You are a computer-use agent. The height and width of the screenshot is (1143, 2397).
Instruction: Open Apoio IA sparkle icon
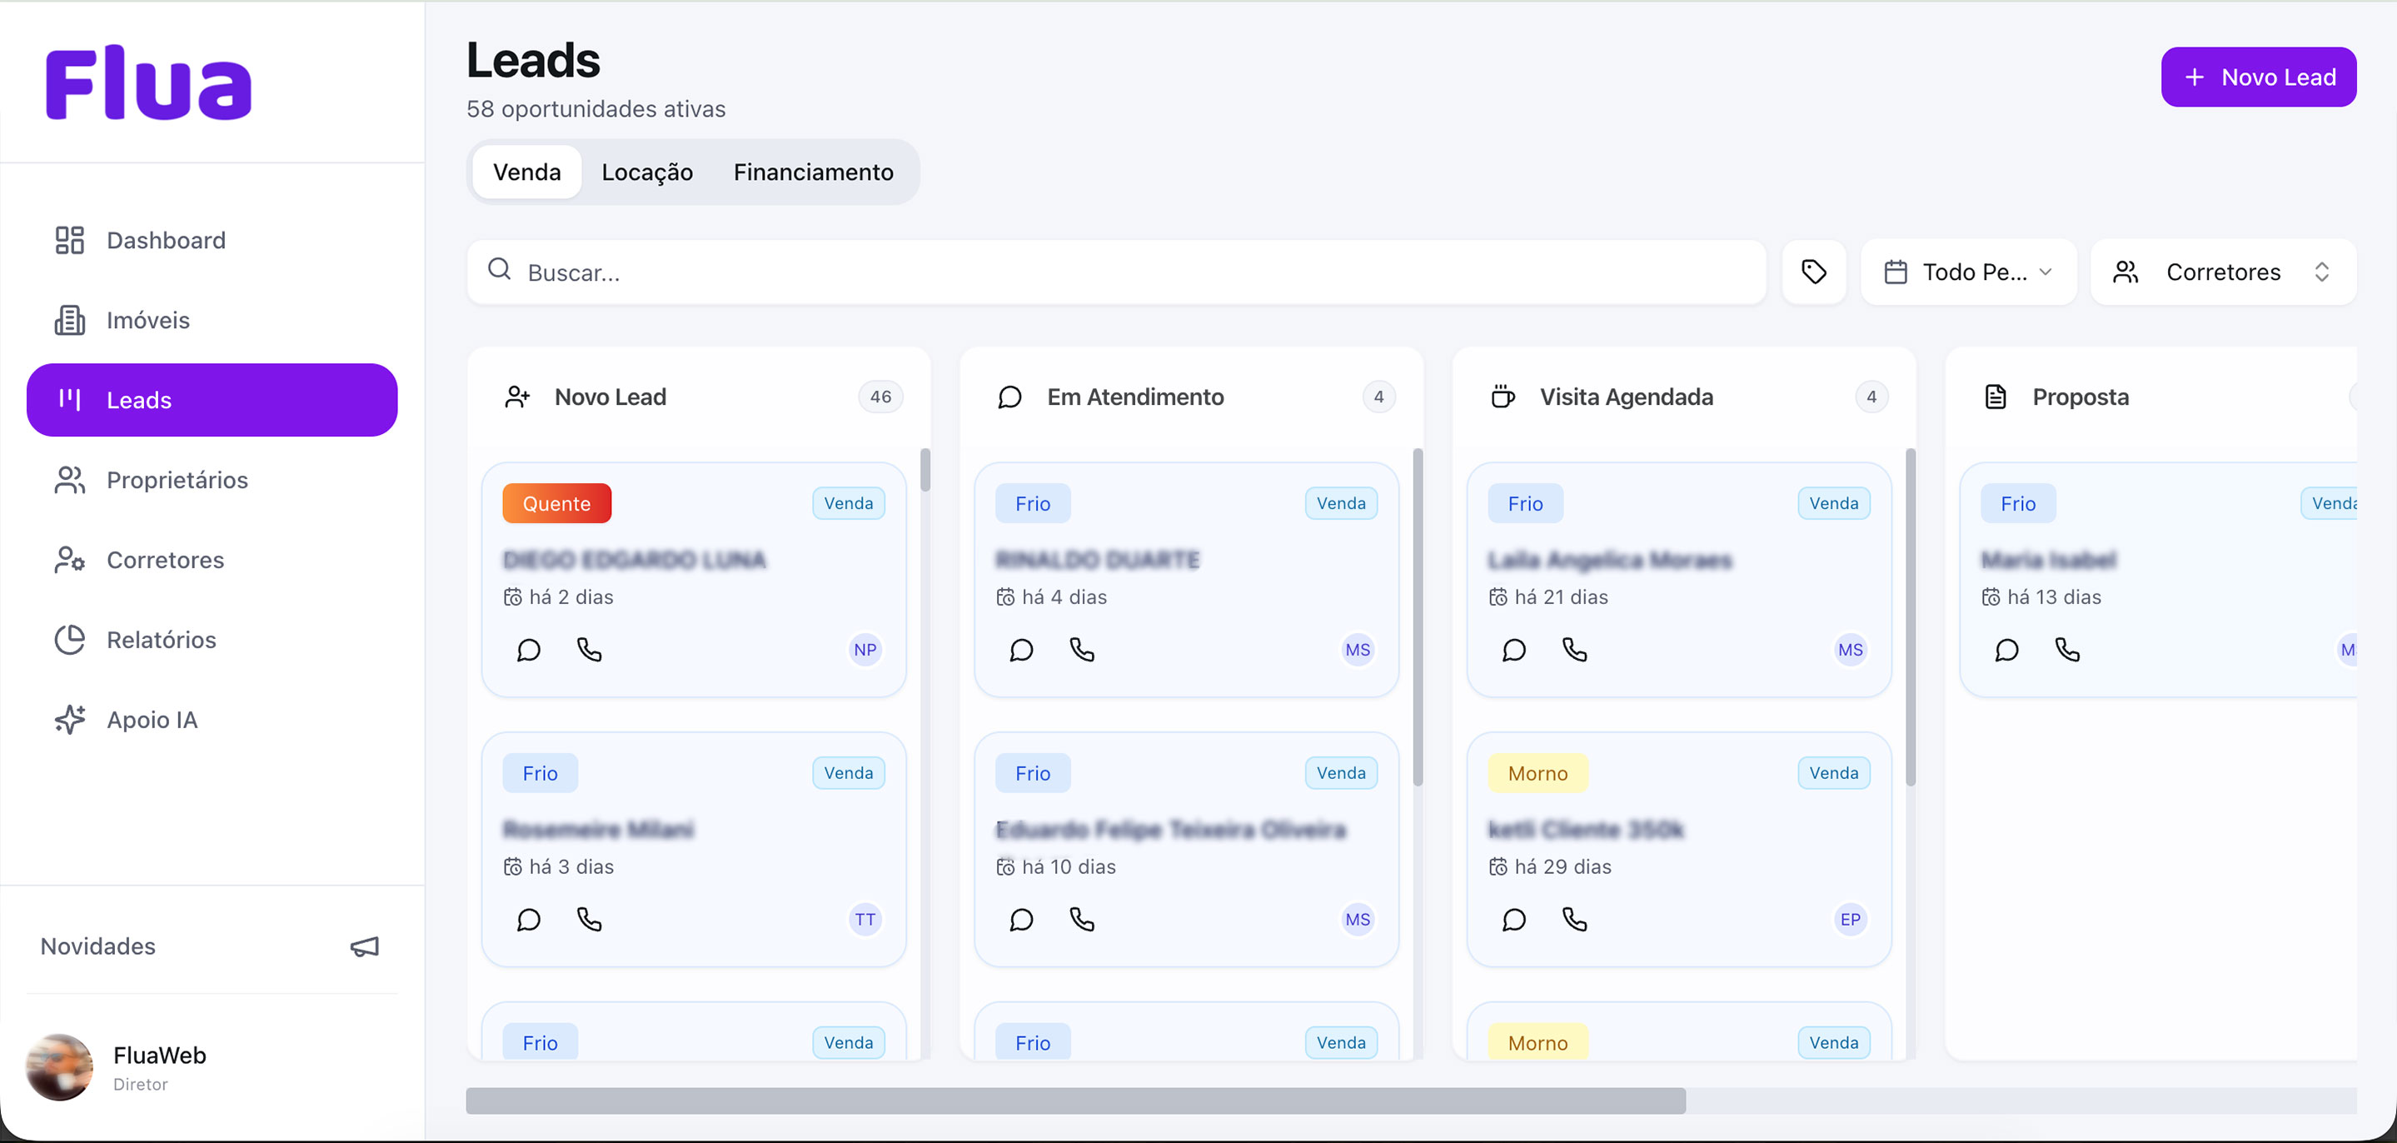(70, 720)
